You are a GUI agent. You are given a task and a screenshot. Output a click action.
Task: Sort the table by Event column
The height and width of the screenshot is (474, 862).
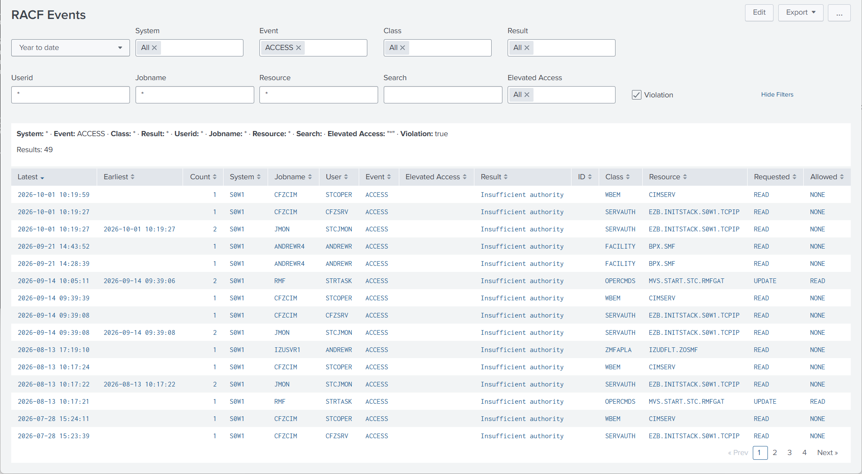click(x=378, y=177)
